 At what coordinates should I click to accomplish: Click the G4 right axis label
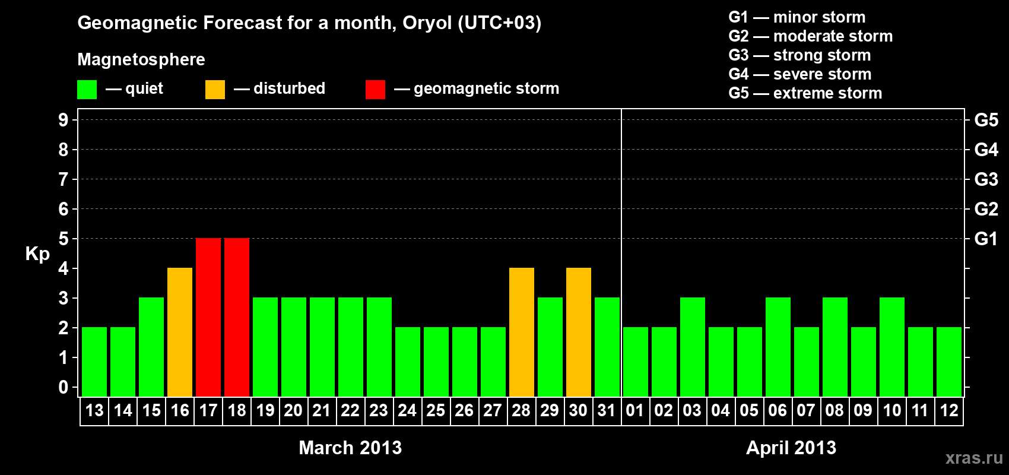coord(986,150)
